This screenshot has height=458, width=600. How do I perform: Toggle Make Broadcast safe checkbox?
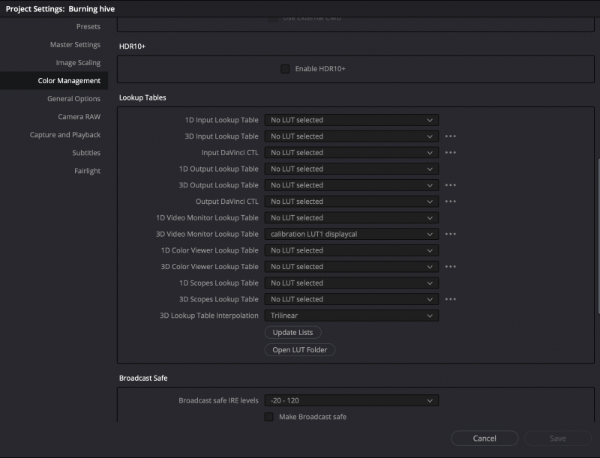coord(269,417)
